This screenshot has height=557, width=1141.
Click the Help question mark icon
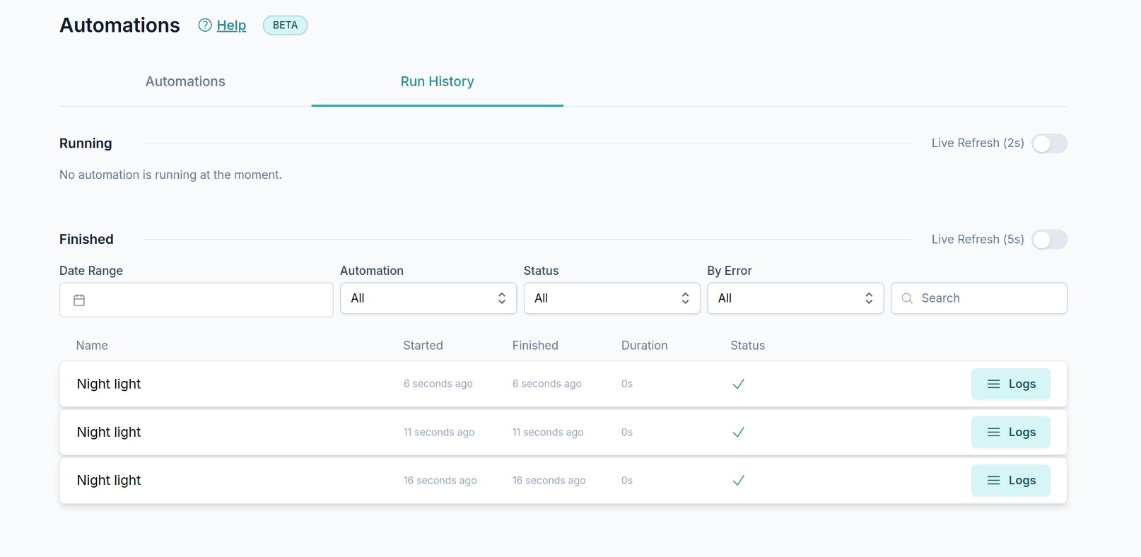click(x=205, y=25)
